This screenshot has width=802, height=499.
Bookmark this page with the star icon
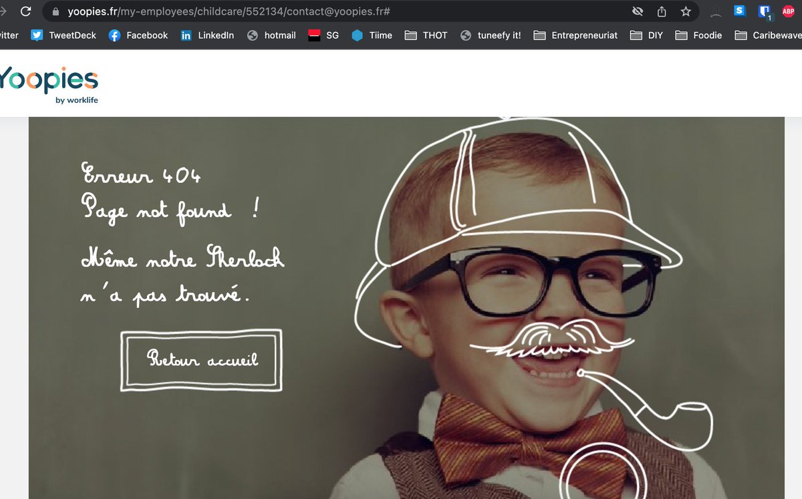686,11
